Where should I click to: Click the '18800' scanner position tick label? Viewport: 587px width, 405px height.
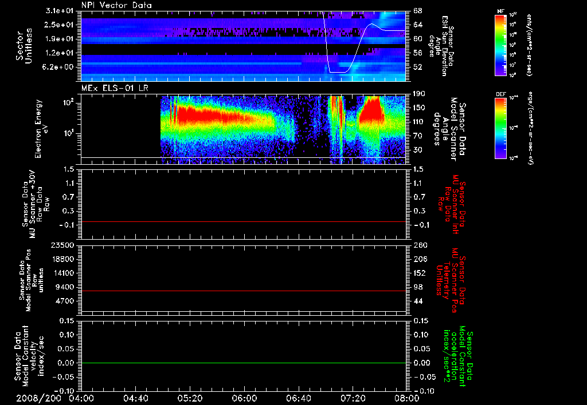click(62, 259)
